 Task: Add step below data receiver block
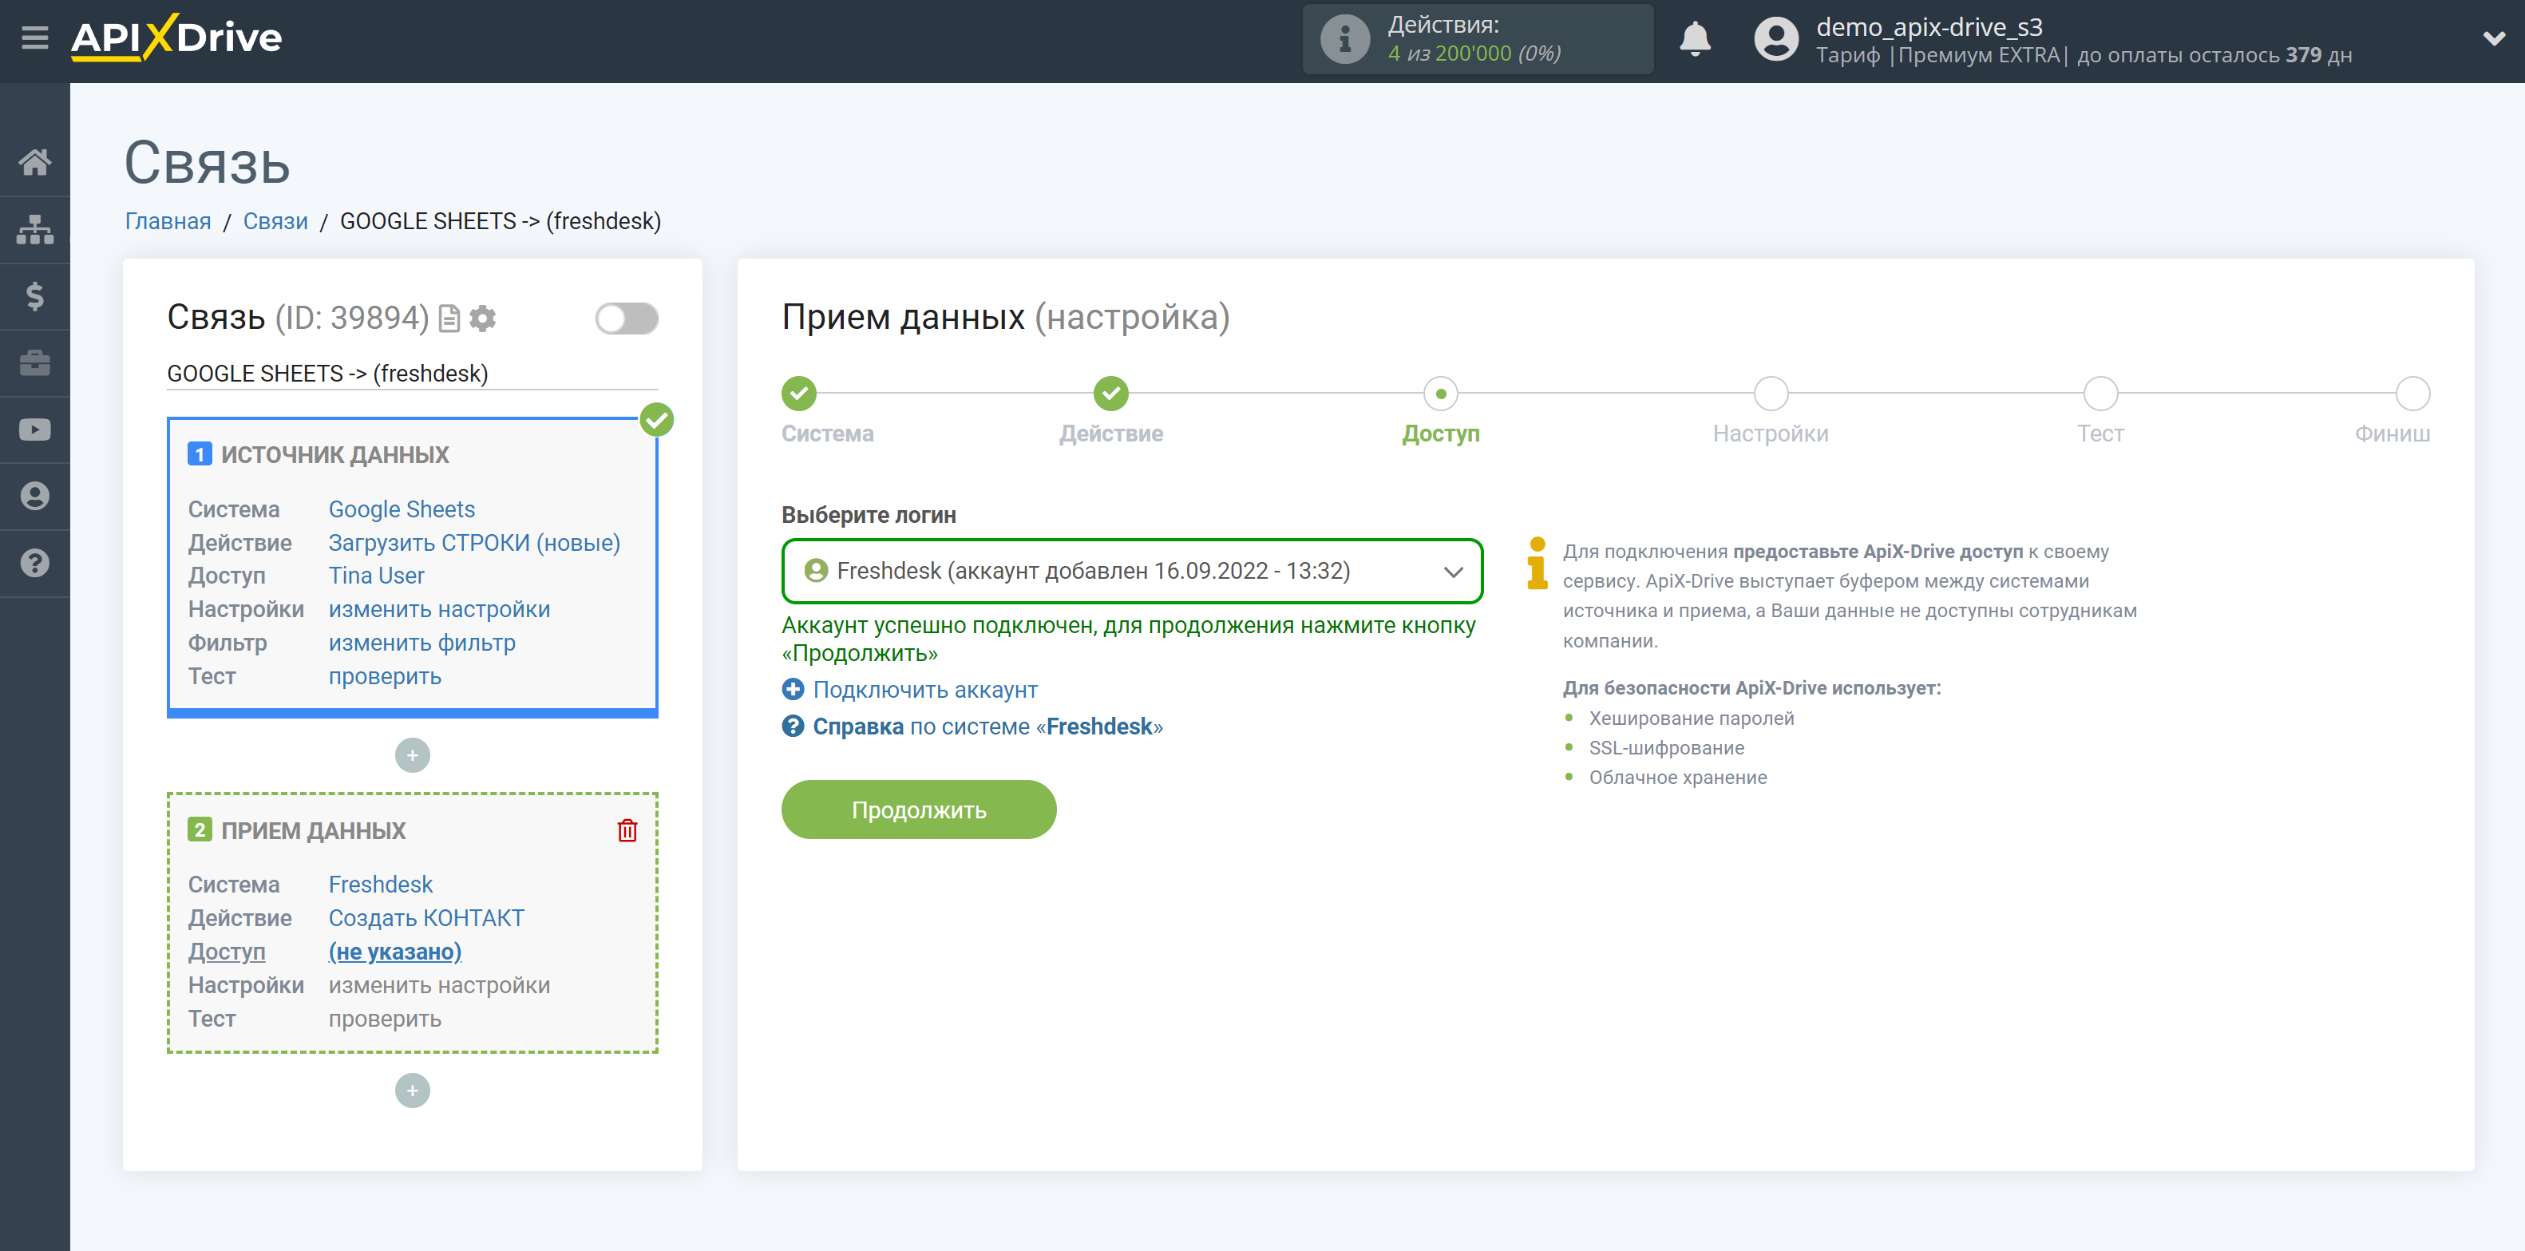click(413, 1091)
